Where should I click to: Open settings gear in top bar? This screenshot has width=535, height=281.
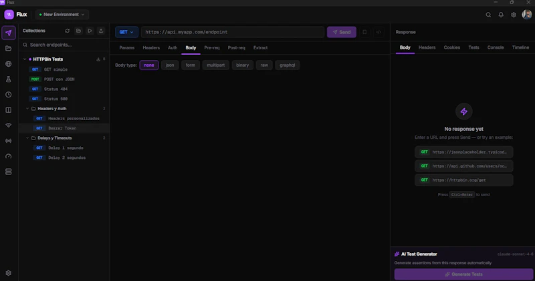point(514,15)
